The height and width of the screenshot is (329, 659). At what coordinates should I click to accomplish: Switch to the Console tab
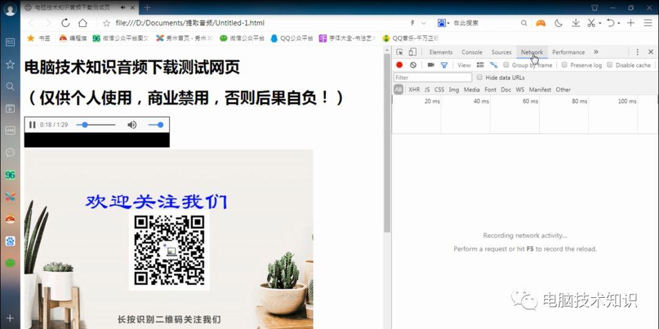coord(472,52)
